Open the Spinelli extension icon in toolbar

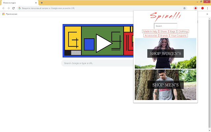point(196,8)
